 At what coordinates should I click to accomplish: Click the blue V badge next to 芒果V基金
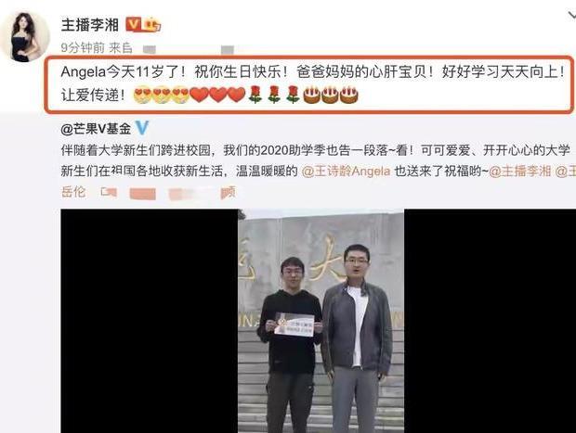point(142,128)
